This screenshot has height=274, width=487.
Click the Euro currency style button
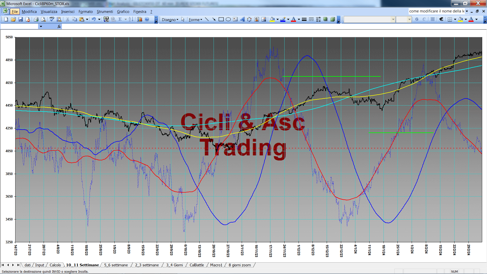click(441, 19)
